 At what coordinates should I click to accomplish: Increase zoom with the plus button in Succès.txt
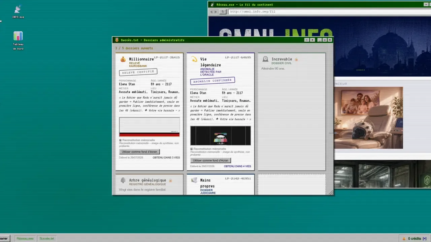(x=312, y=40)
